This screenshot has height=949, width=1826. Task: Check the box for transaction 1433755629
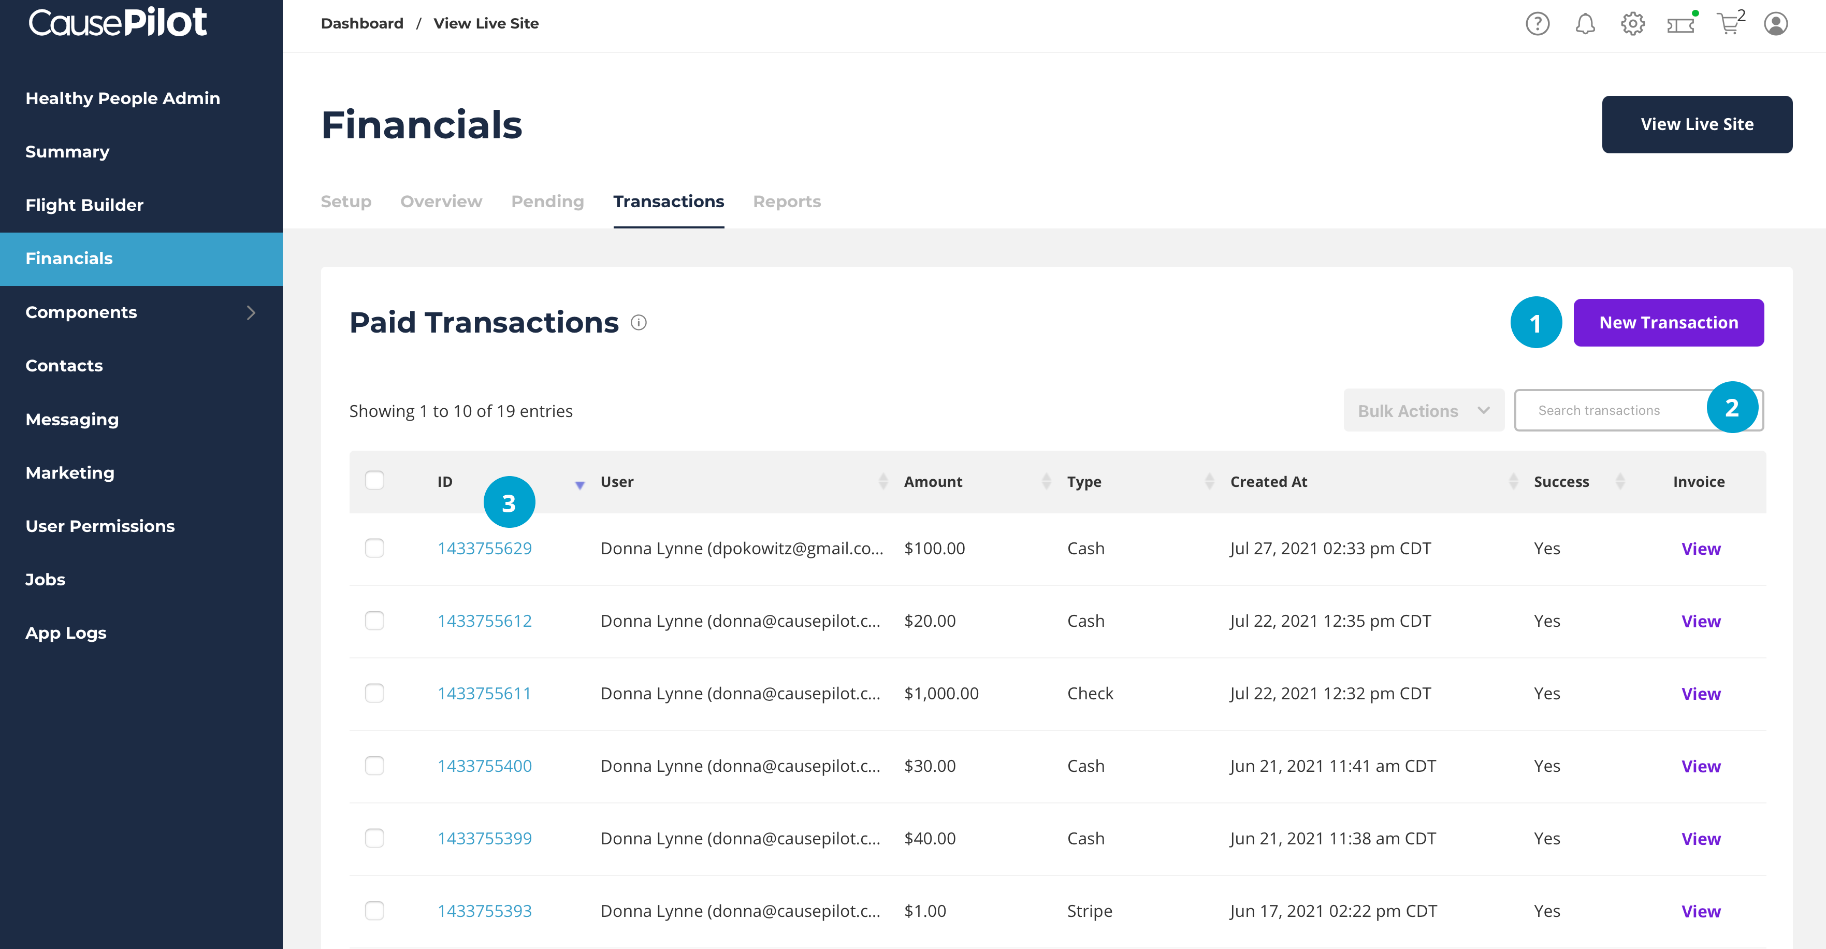coord(374,548)
